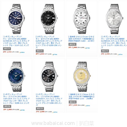Click prime badge beside S286-205 watch price
Viewport: 127px width, 127px height.
55,112
